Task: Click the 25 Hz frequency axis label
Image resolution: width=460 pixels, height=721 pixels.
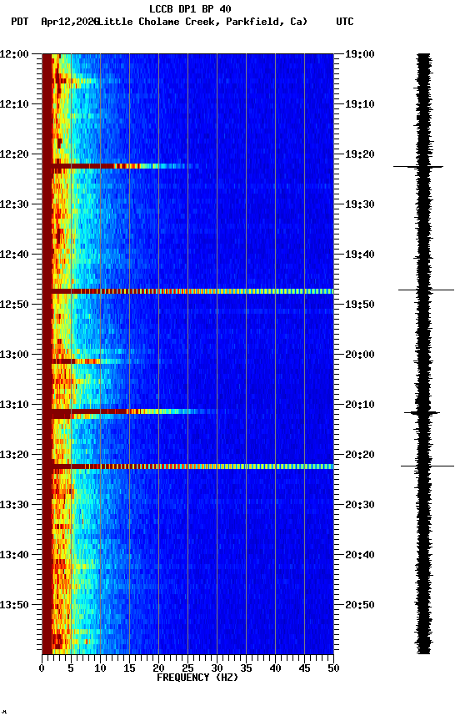Action: [x=187, y=668]
